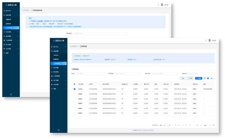This screenshot has width=225, height=139.
Task: Collapse front sidebar using bottom hamburger icon
Action: click(59, 130)
